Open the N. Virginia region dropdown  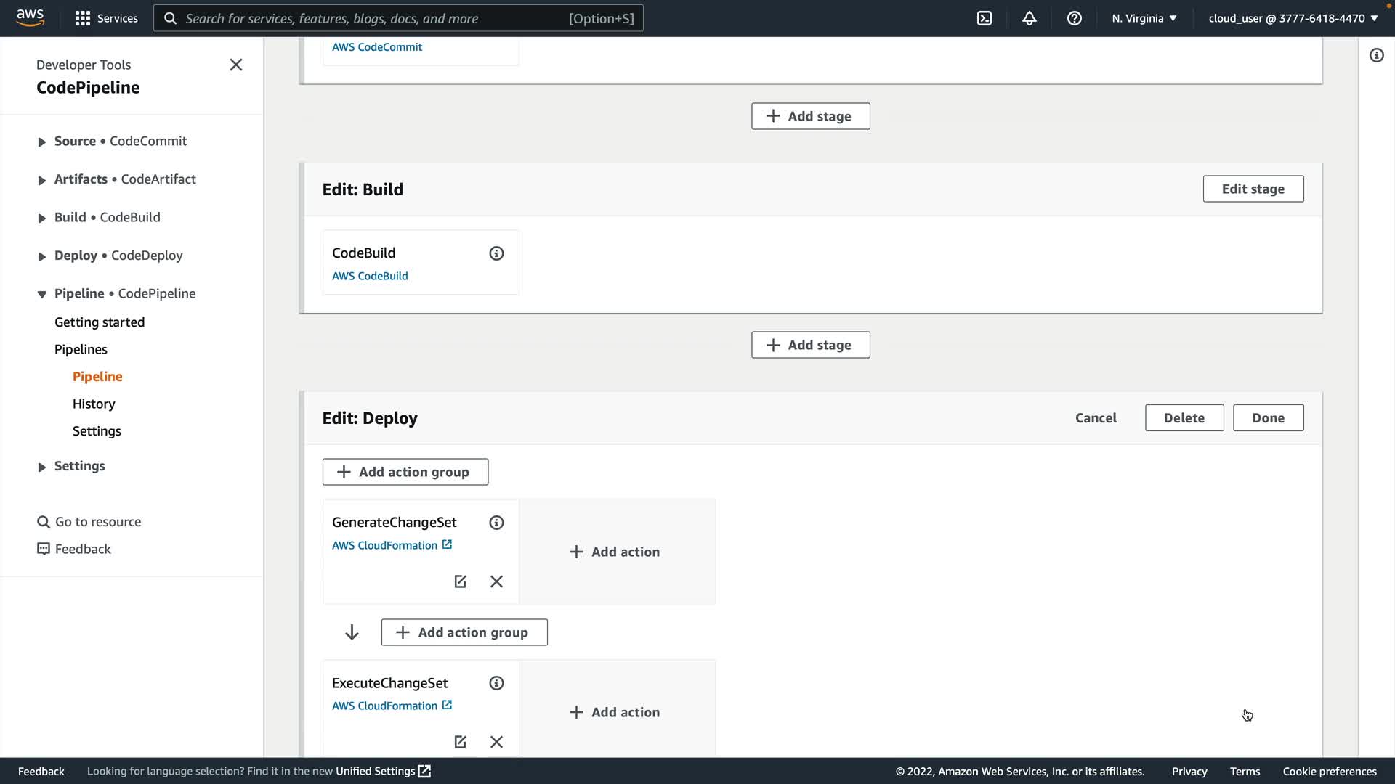click(x=1144, y=18)
